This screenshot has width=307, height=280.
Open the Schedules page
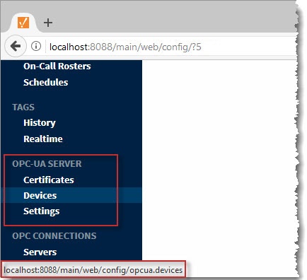[46, 83]
